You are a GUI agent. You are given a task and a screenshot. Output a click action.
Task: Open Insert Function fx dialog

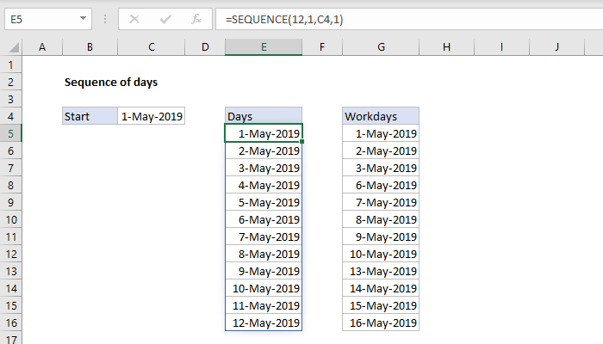[x=196, y=17]
